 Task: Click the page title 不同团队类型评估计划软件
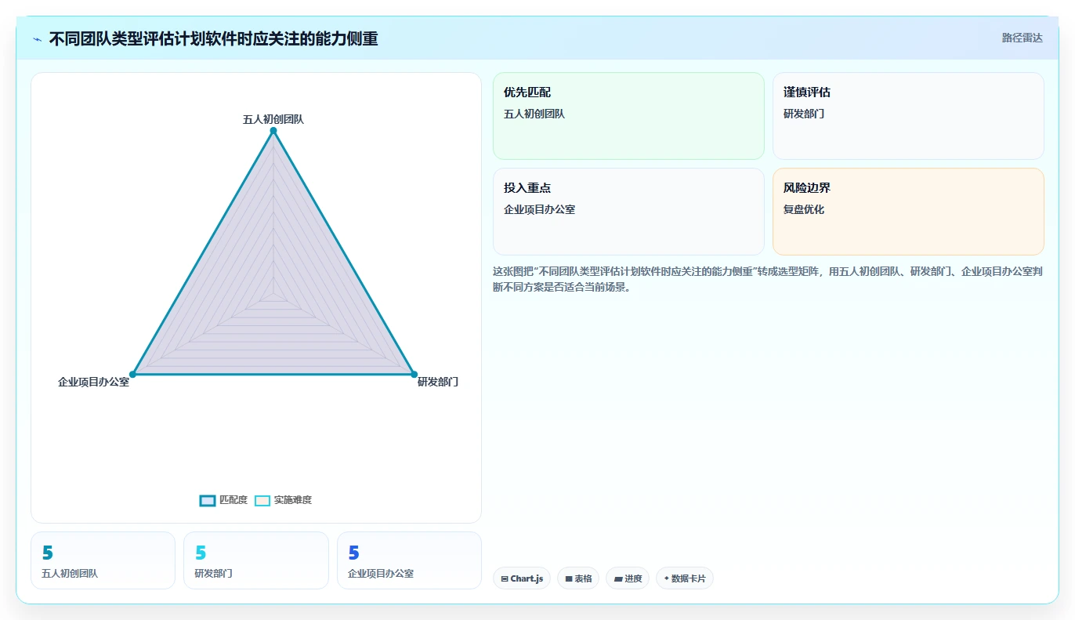tap(213, 38)
